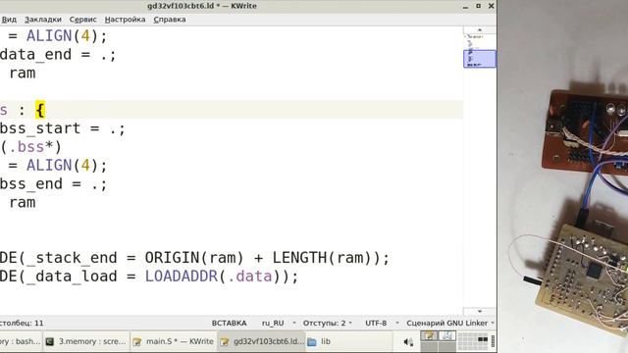Click the scrollbar down arrow
Viewport: 628px width, 353px height.
coord(480,311)
